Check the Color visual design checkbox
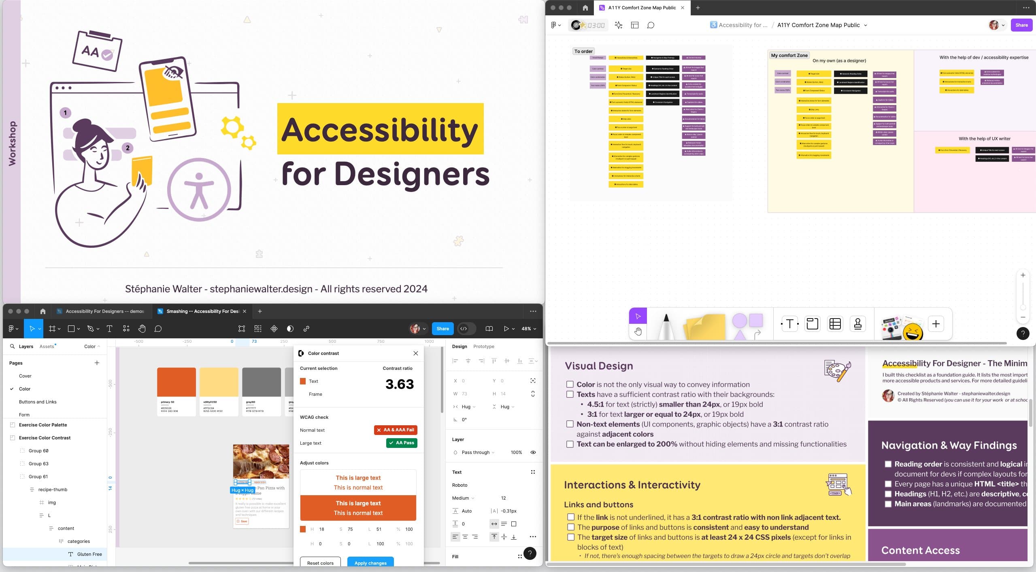This screenshot has height=572, width=1036. coord(570,384)
